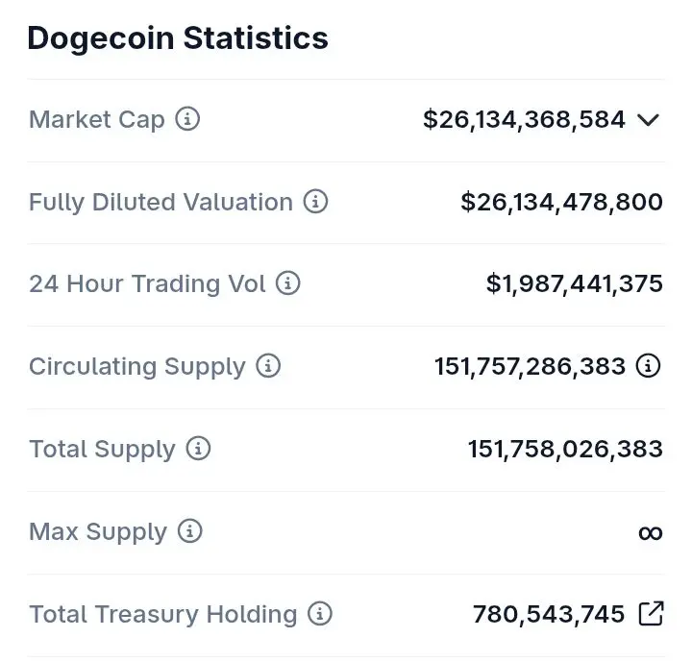The image size is (692, 662).
Task: Click the Circulating Supply label text
Action: (137, 366)
